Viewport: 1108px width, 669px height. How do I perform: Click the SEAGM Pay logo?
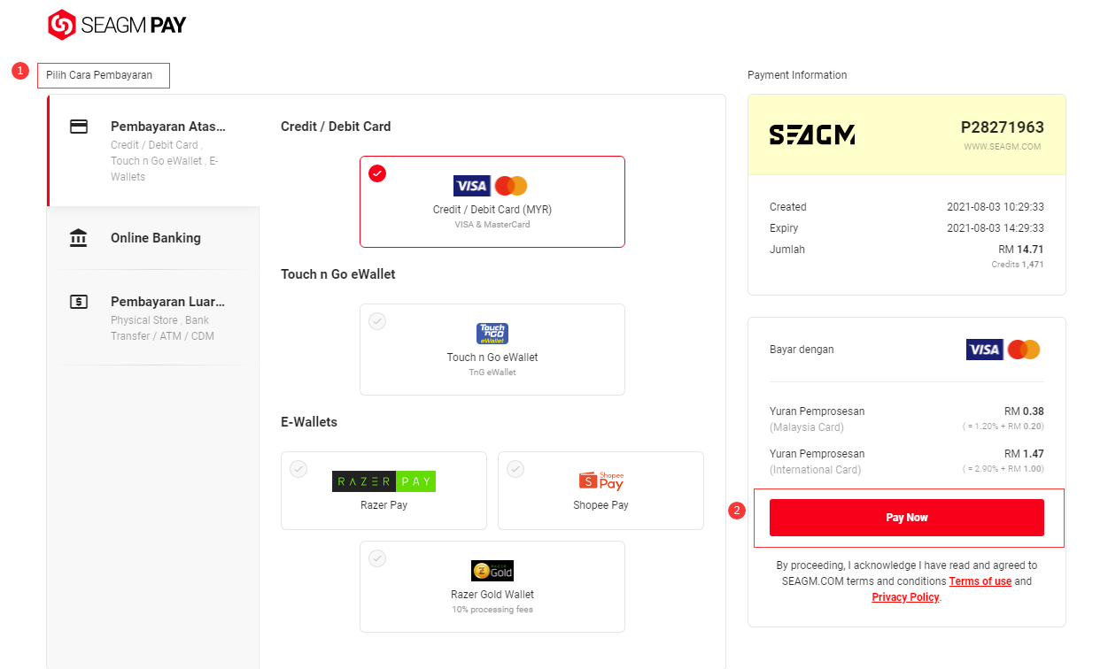pos(116,25)
